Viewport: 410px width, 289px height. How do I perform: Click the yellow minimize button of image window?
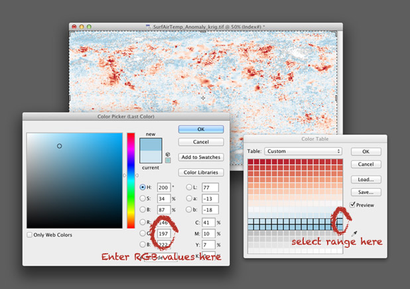(82, 27)
